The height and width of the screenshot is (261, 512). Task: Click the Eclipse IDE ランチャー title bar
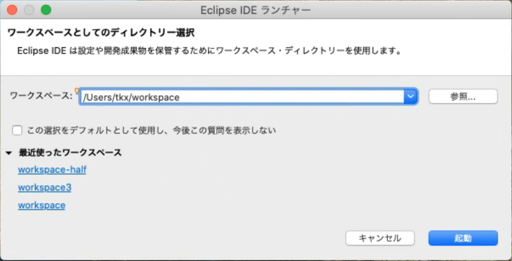256,10
